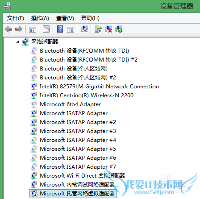Image resolution: width=200 pixels, height=199 pixels.
Task: Select Microsoft 内核调试网络适配器
Action: 77,185
